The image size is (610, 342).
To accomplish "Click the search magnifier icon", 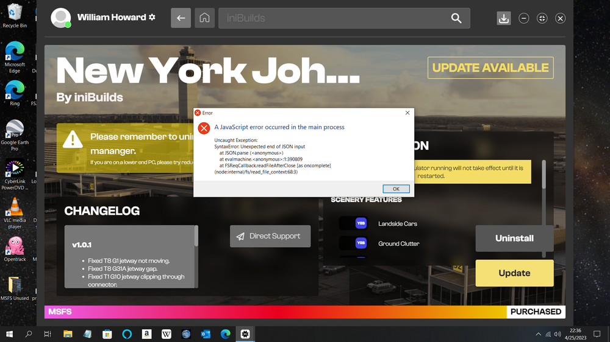I will pyautogui.click(x=456, y=18).
